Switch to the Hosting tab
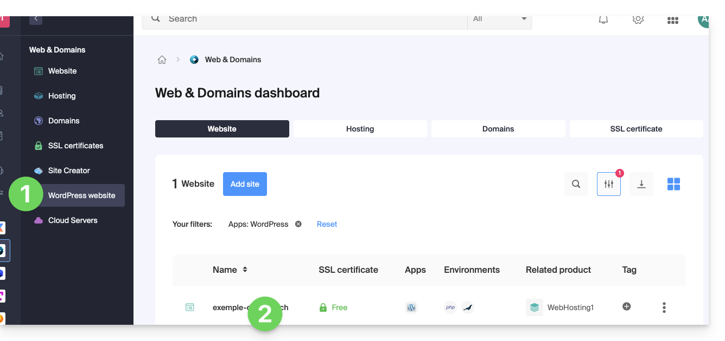 (x=360, y=129)
